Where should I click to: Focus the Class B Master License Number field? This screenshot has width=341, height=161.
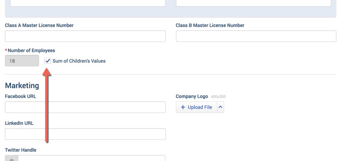tap(256, 36)
